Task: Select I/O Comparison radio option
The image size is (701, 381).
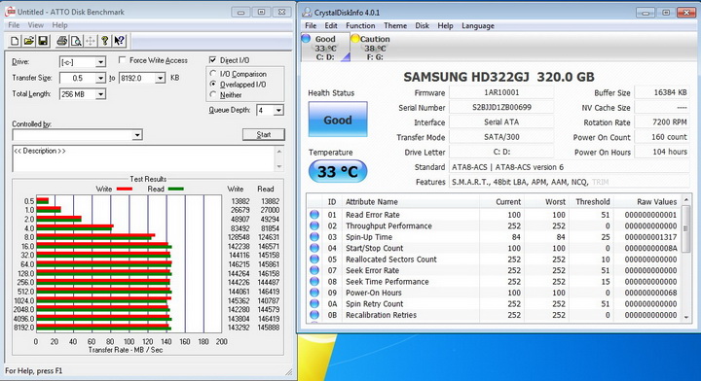Action: [213, 73]
